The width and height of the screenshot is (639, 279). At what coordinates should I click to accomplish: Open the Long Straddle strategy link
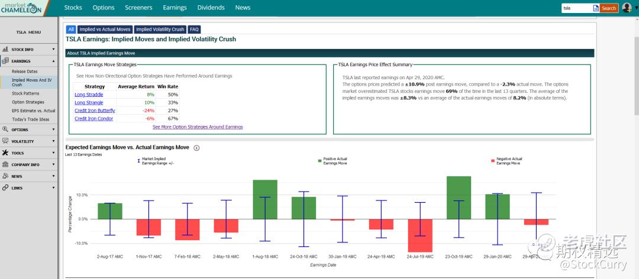coord(88,95)
